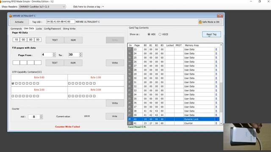Viewport: 271px width, 152px height.
Task: Open the Config/Password tab
Action: (53, 29)
